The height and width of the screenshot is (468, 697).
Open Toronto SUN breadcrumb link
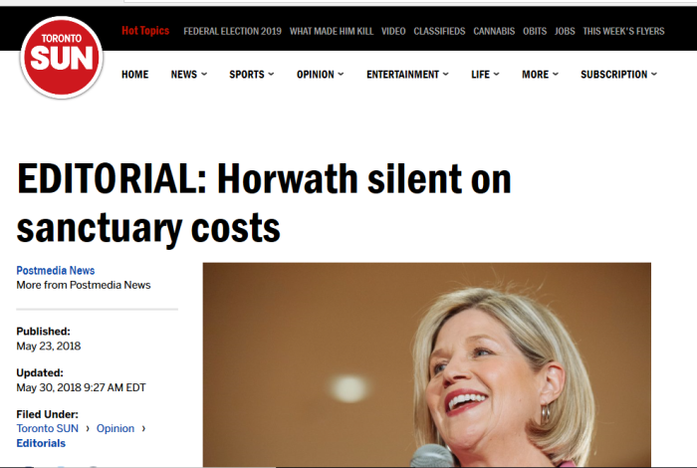coord(48,428)
